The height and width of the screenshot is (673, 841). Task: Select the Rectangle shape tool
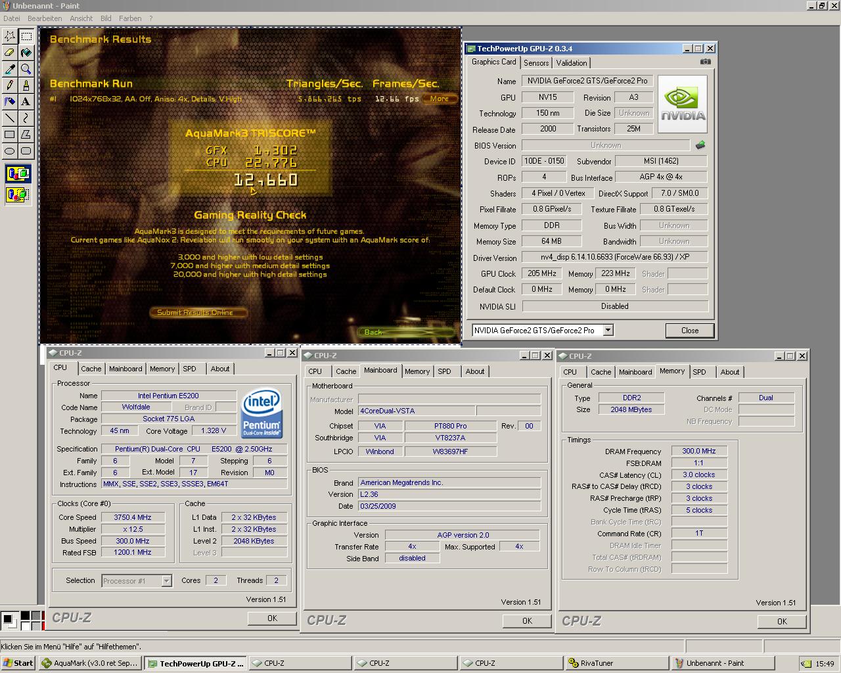point(10,135)
